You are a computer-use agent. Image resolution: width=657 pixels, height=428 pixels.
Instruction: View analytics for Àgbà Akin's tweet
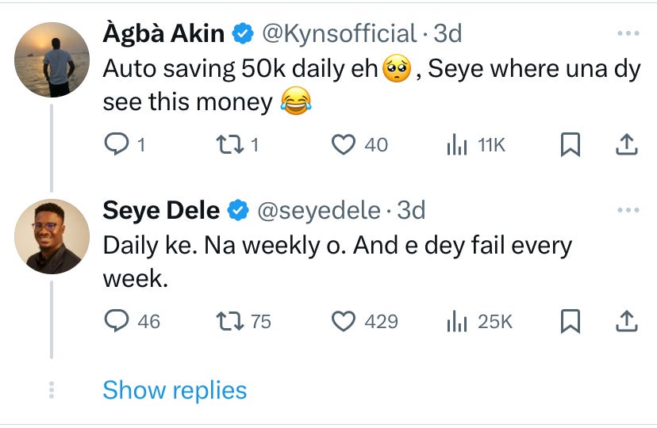point(456,144)
